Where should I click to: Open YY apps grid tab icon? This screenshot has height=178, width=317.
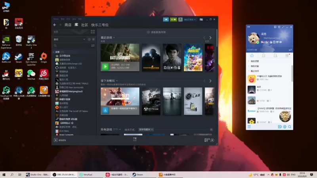point(287,55)
